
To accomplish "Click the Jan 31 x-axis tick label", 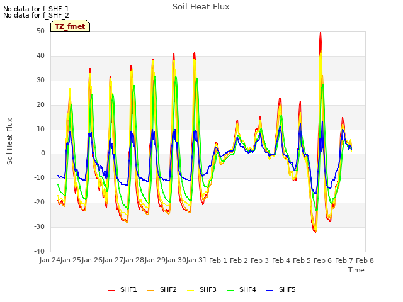I will point(196,260).
